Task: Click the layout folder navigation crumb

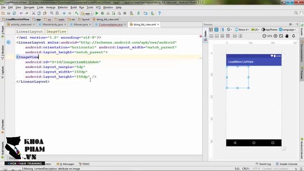Action: tap(84, 19)
